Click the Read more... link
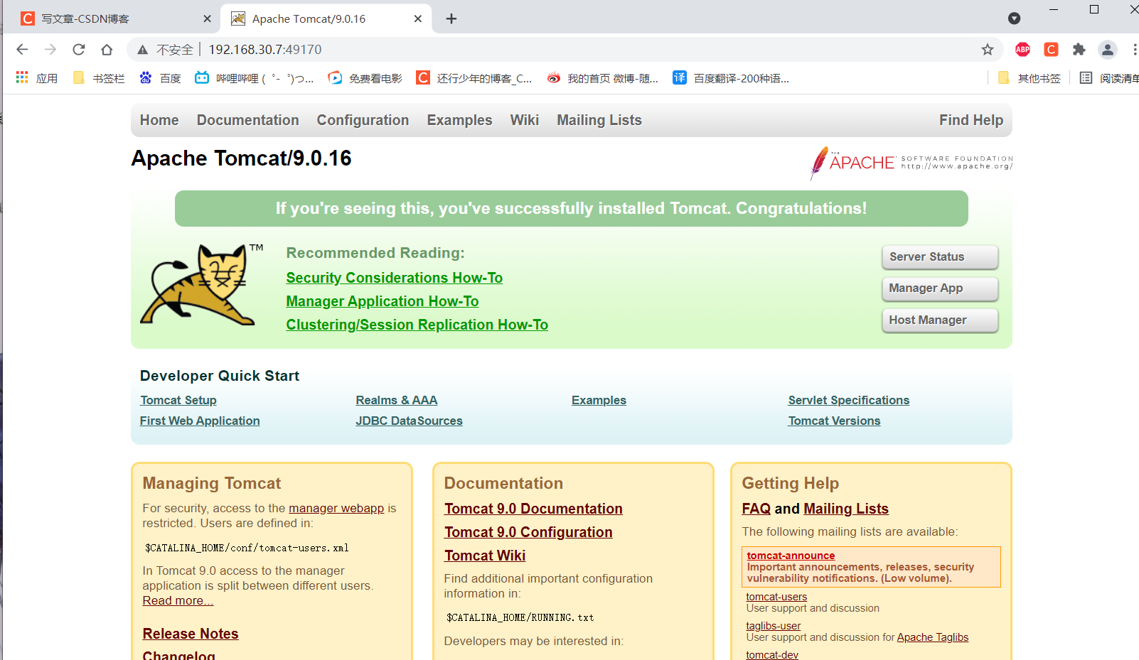This screenshot has height=660, width=1139. [178, 600]
